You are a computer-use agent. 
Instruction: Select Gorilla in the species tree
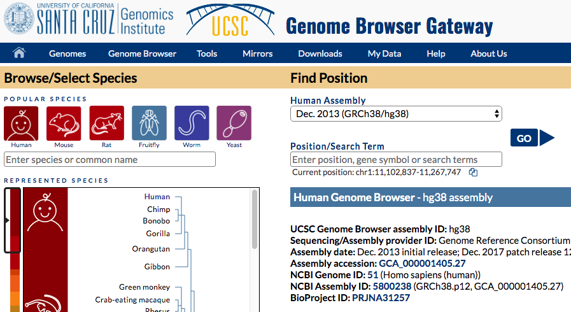(x=158, y=234)
